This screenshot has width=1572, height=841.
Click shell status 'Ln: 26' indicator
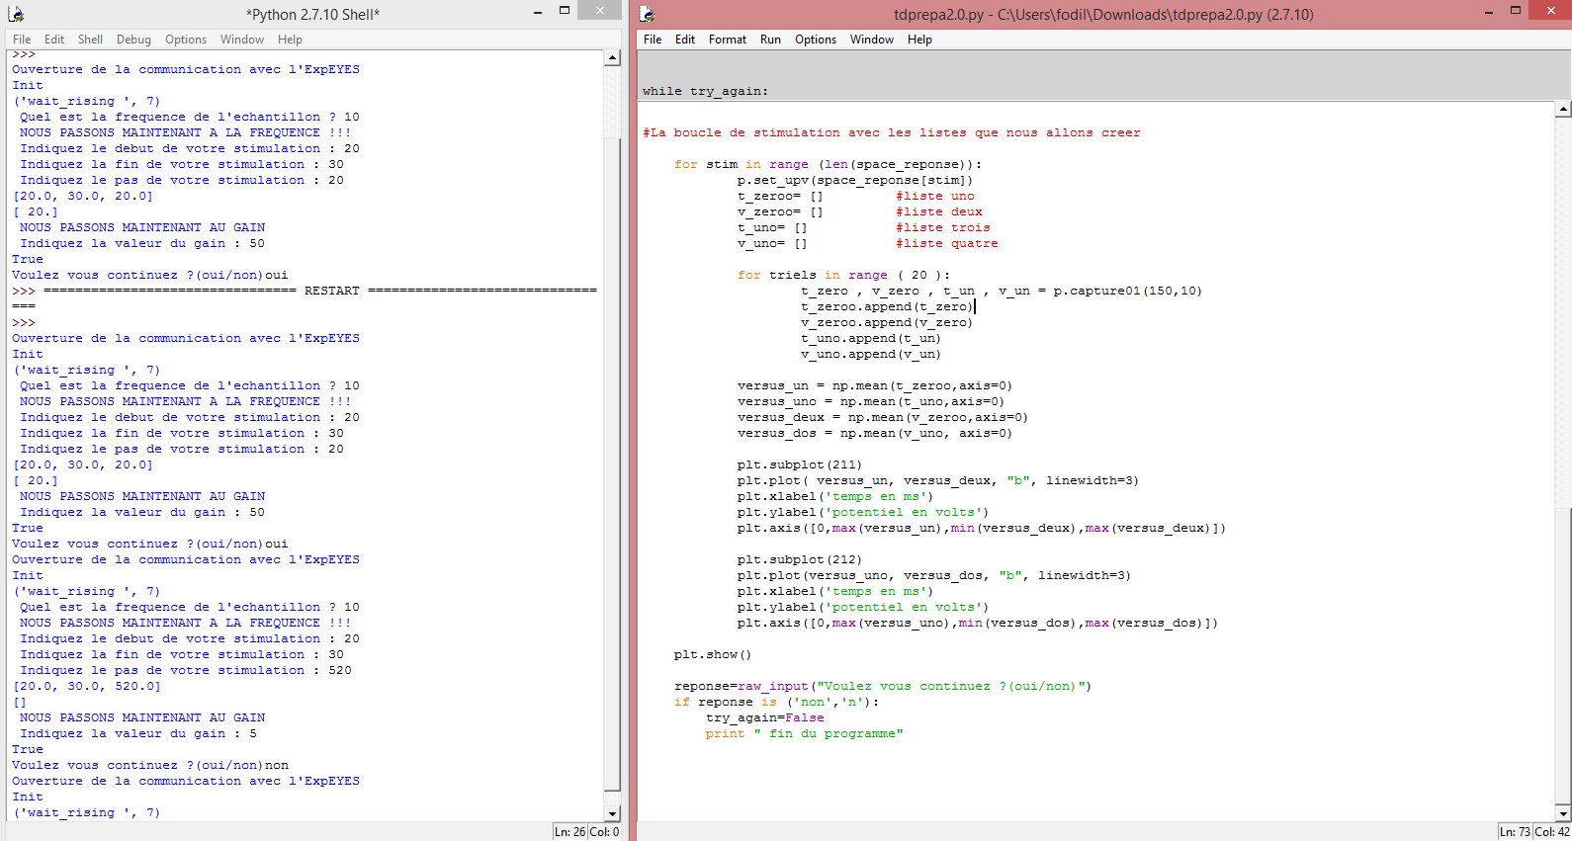pos(570,832)
